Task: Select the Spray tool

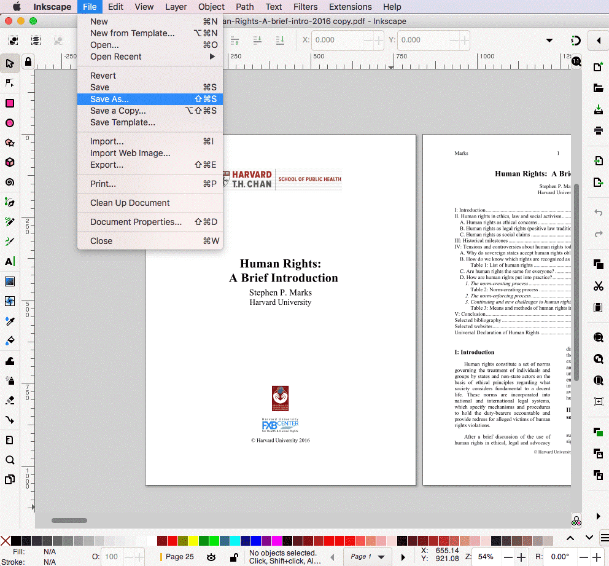Action: click(10, 380)
